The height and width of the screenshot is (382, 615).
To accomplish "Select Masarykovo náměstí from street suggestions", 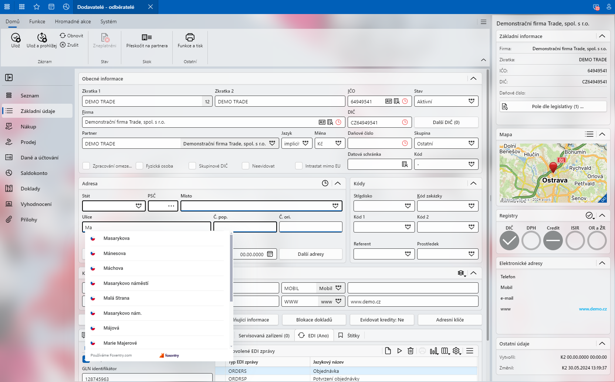I will pos(126,283).
